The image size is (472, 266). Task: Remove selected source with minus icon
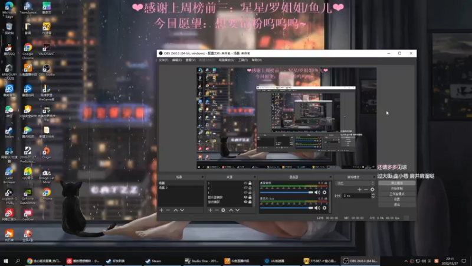217,210
